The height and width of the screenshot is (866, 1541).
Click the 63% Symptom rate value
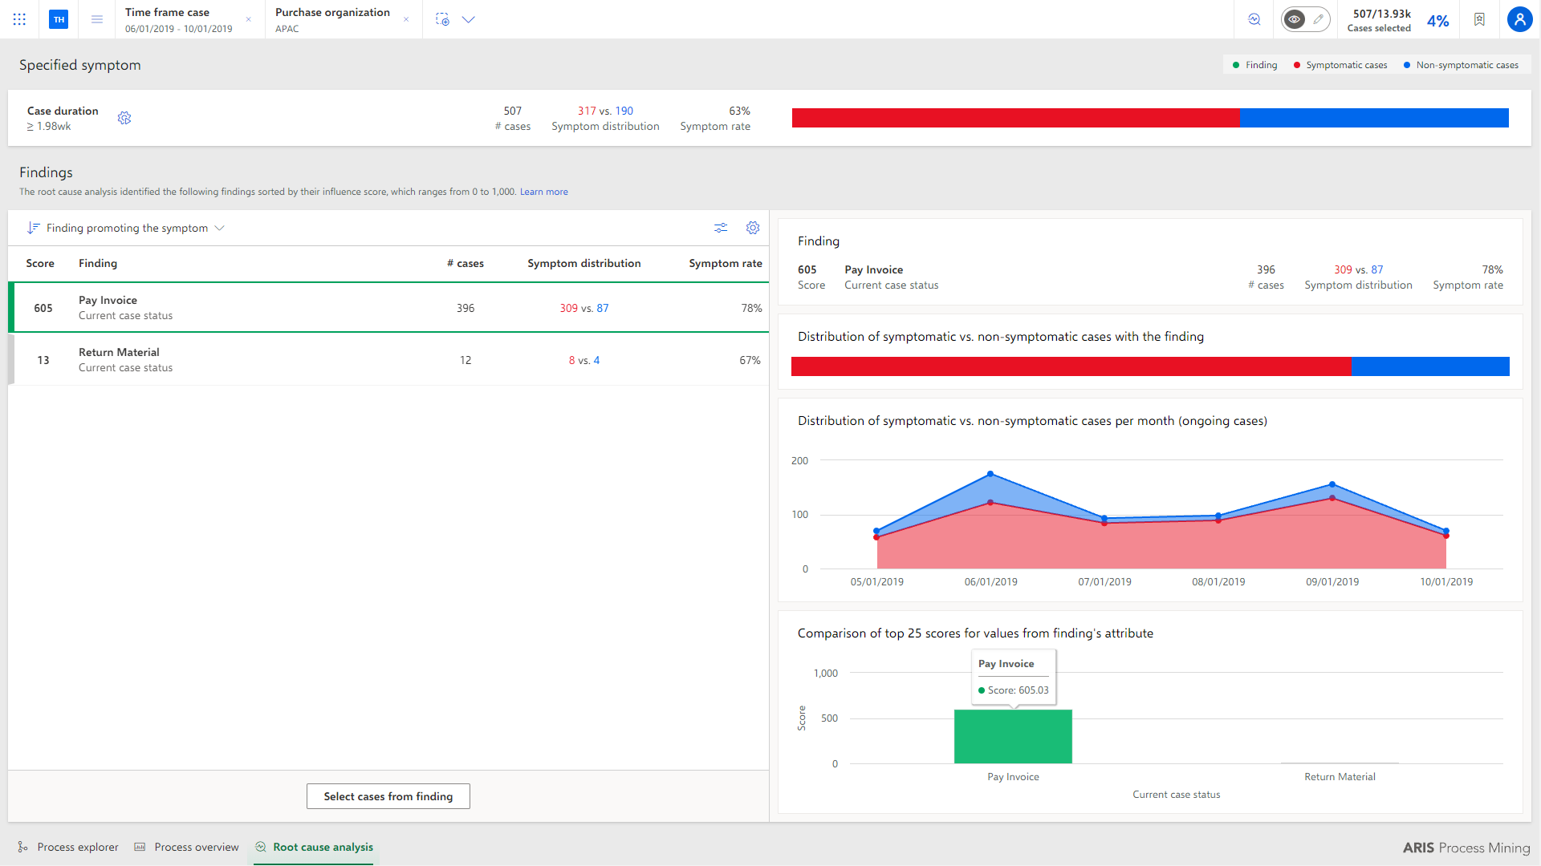pos(739,111)
